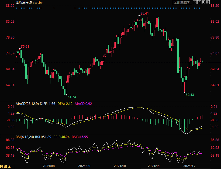Click the 62.43 low price label
The width and height of the screenshot is (221, 169).
(x=190, y=95)
